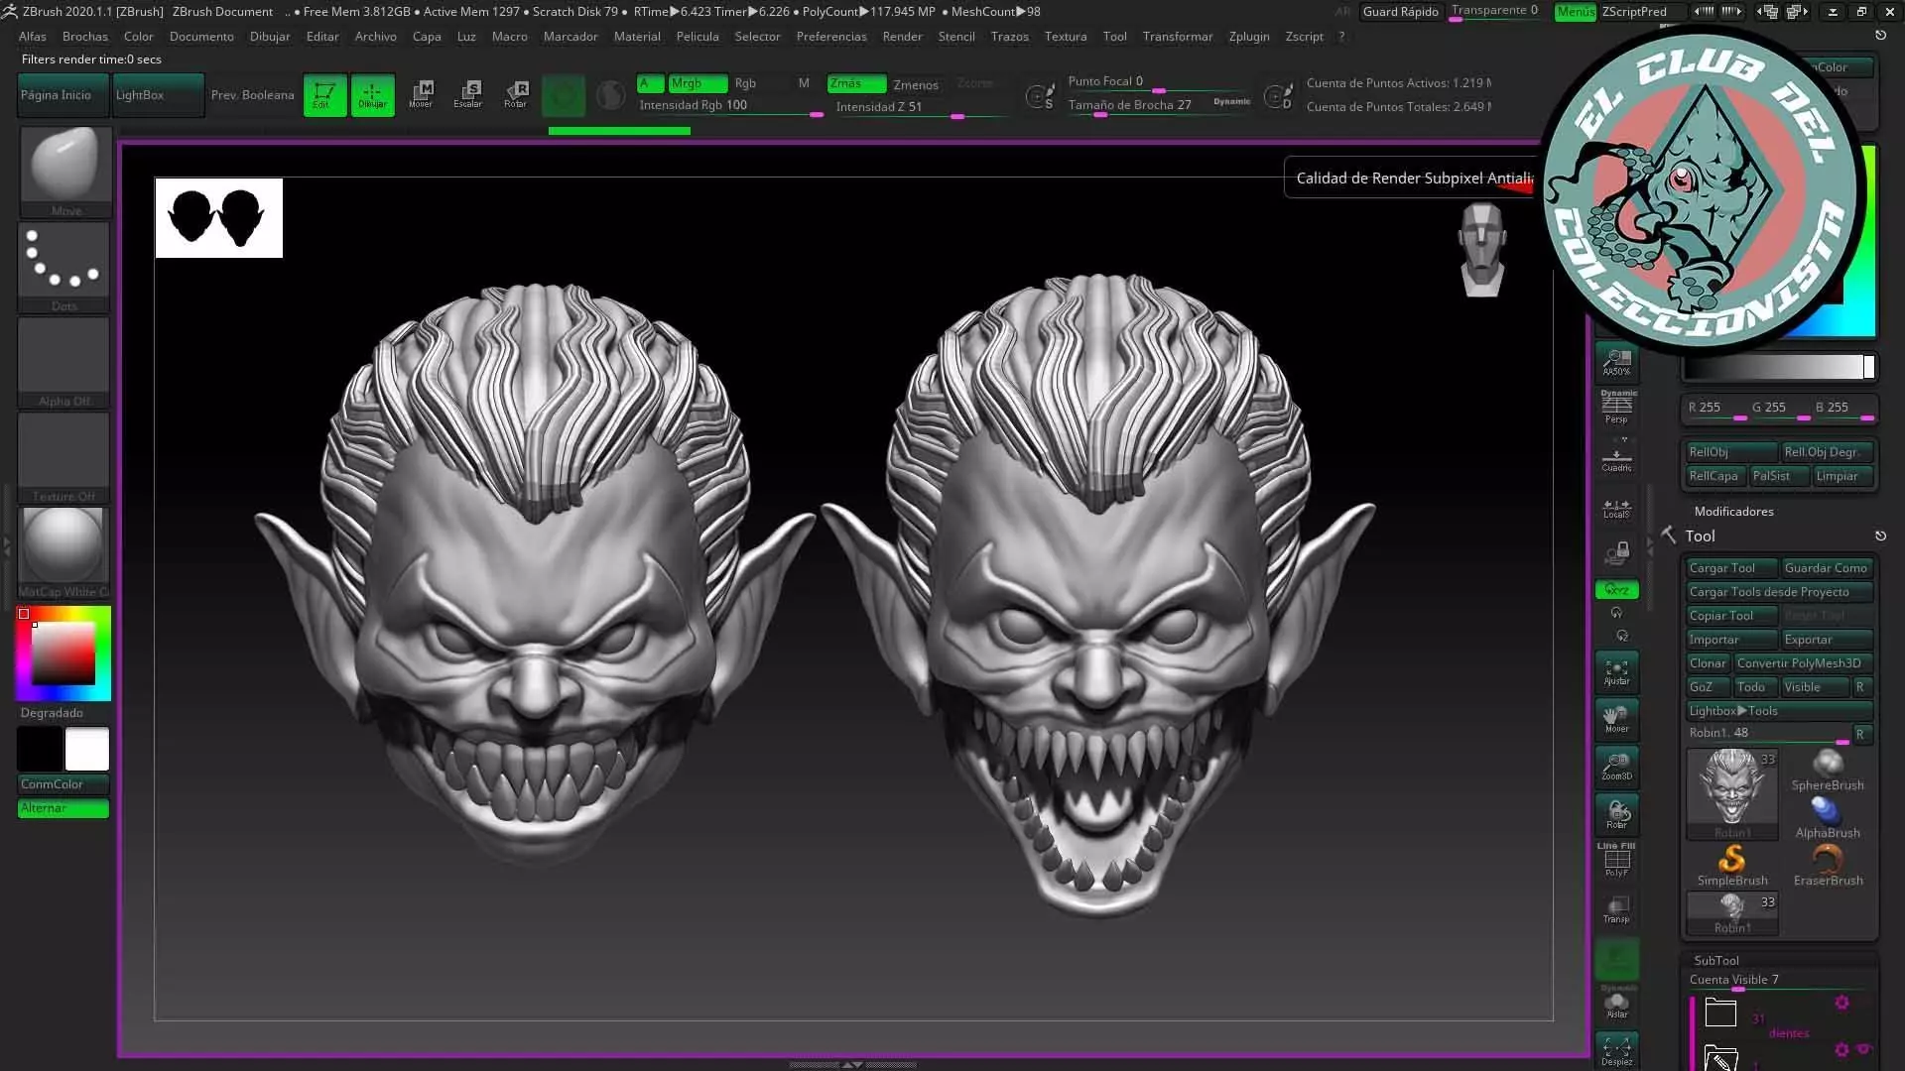The height and width of the screenshot is (1071, 1905).
Task: Toggle the XYZ rotation mode button
Action: (x=1616, y=590)
